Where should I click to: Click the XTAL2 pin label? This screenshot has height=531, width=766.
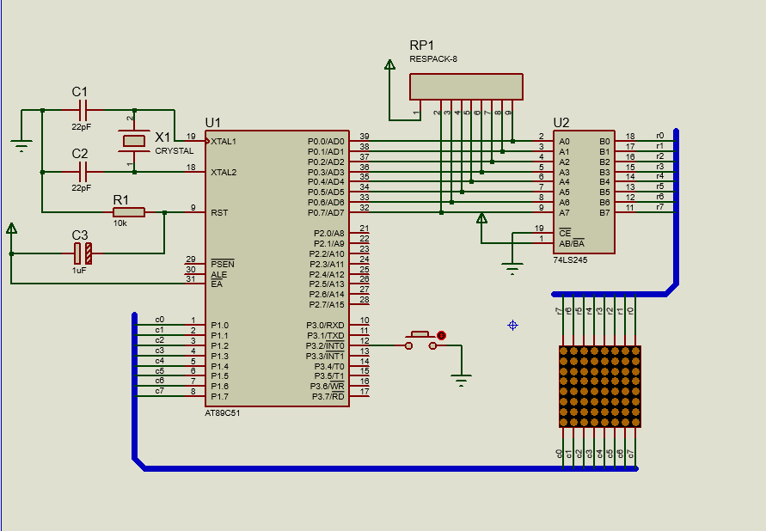tap(224, 173)
